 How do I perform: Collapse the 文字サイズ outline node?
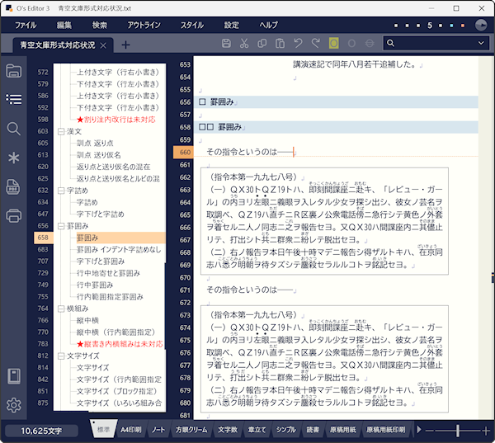(x=59, y=356)
